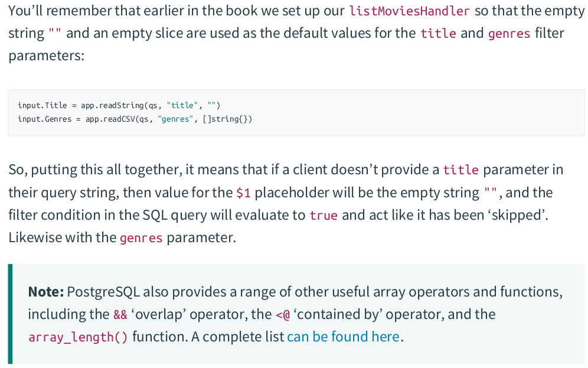Click the []string{} default value
588x368 pixels.
[227, 119]
